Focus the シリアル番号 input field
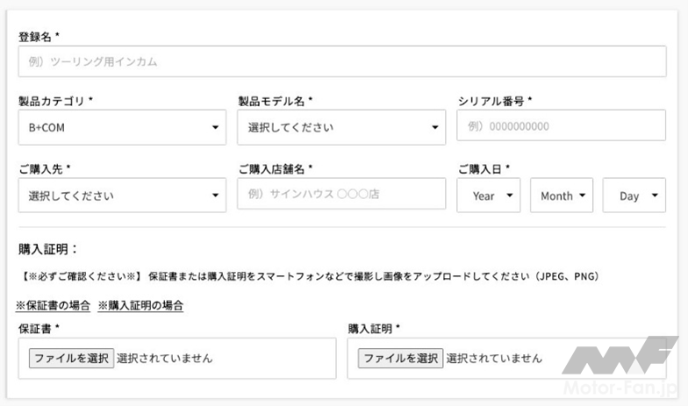688x406 pixels. coord(561,126)
